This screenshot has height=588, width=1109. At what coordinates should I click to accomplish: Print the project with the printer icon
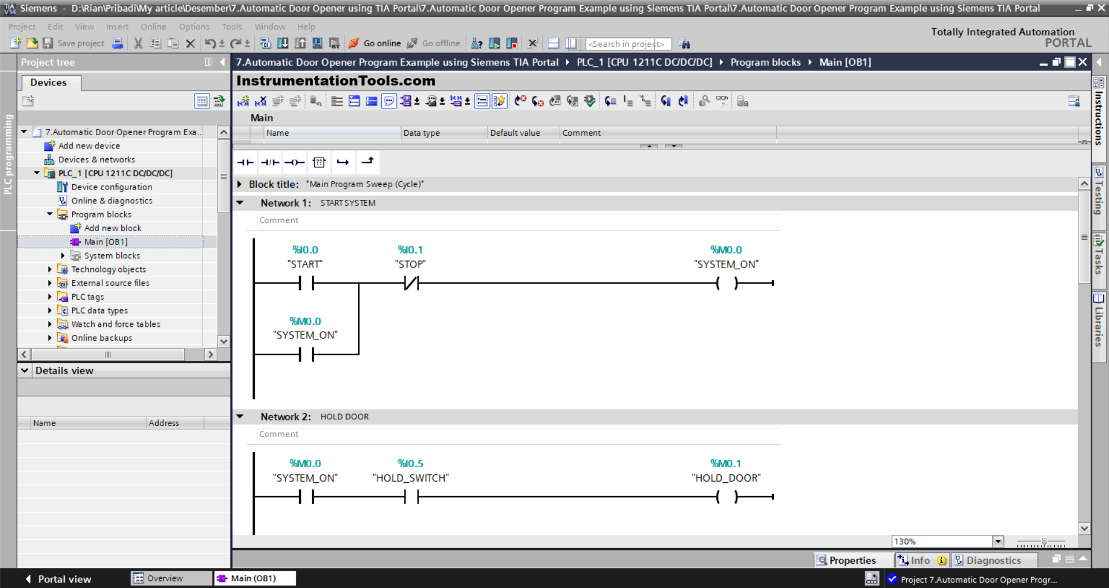pos(118,43)
